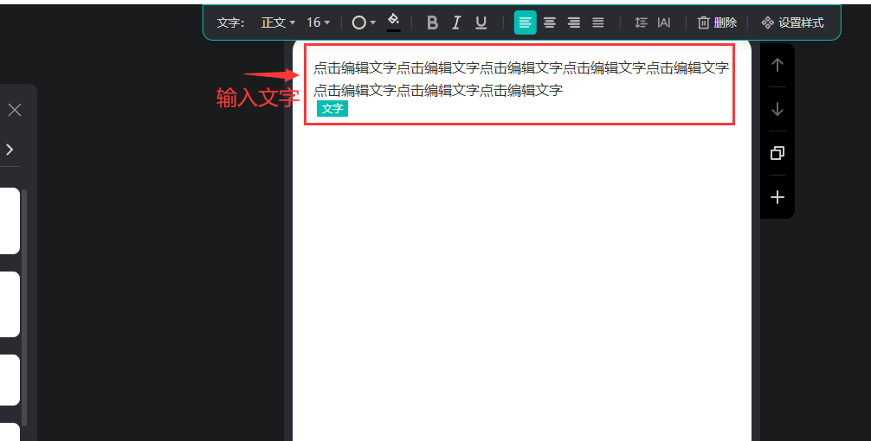Toggle underline text formatting
The width and height of the screenshot is (871, 441).
(481, 22)
